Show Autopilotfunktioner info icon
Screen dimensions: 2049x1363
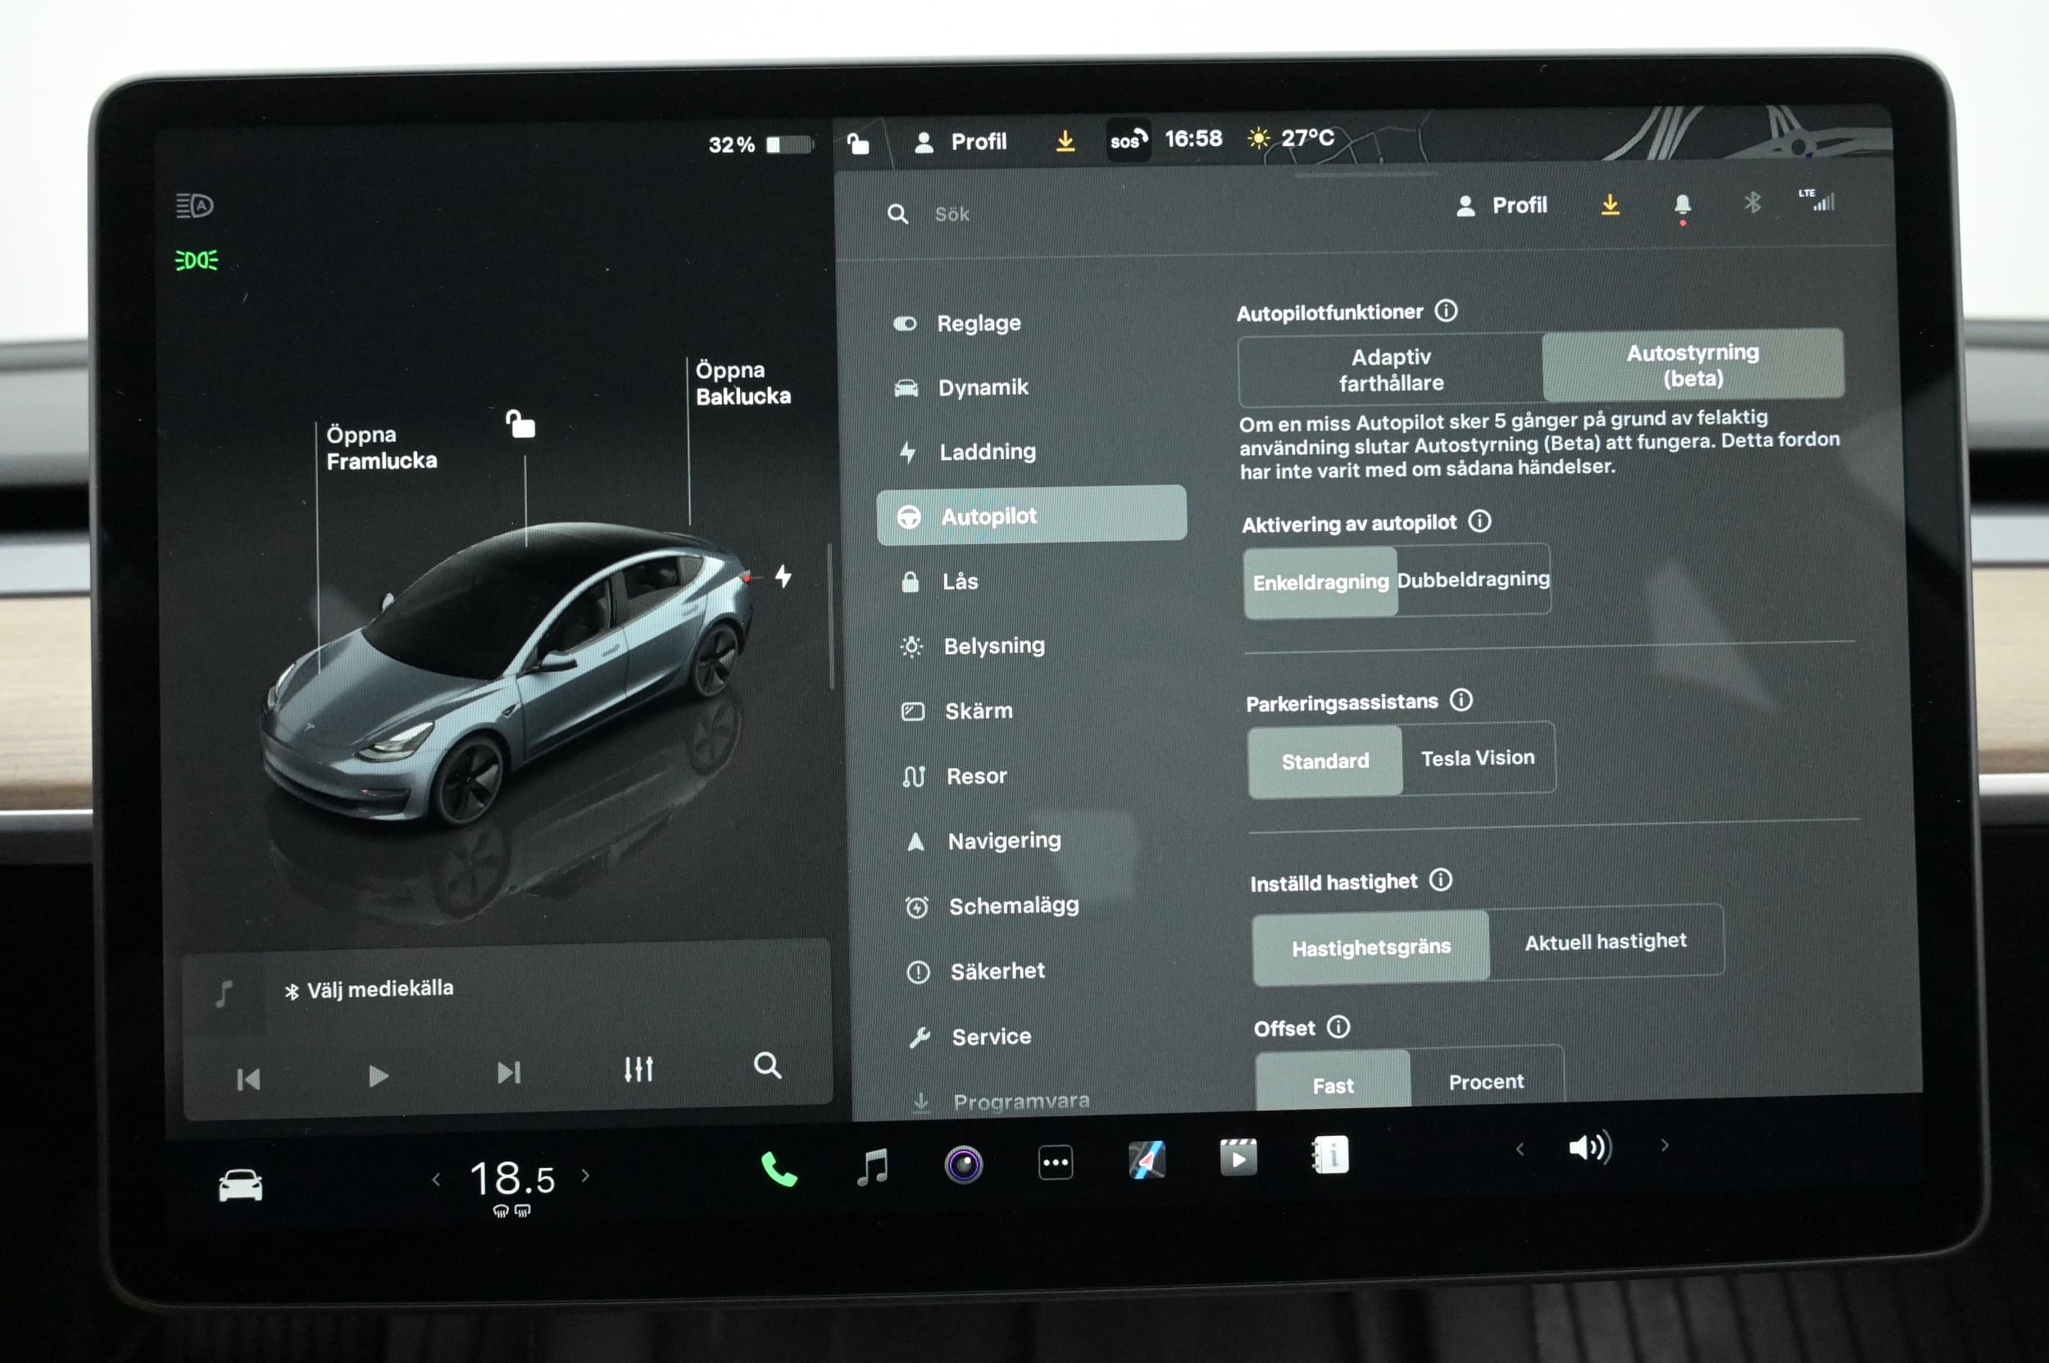1446,311
